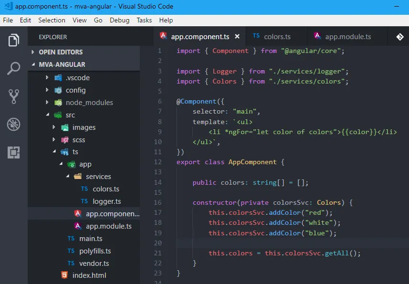Screen dimensions: 409x284
Task: Click the src folder icon
Action: pyautogui.click(x=58, y=115)
